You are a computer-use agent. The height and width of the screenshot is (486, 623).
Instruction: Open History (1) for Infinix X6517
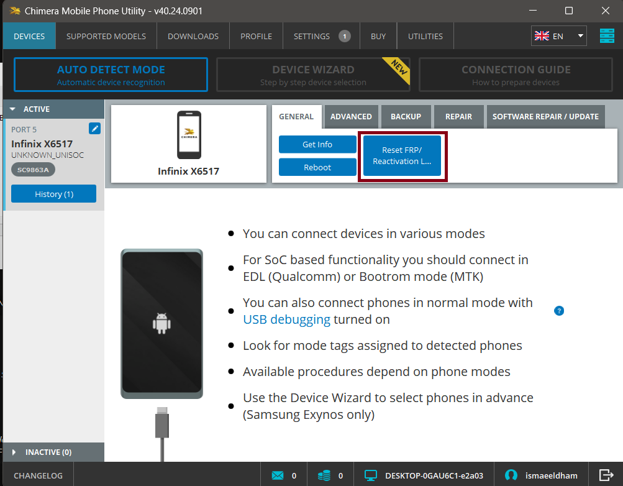[x=54, y=194]
